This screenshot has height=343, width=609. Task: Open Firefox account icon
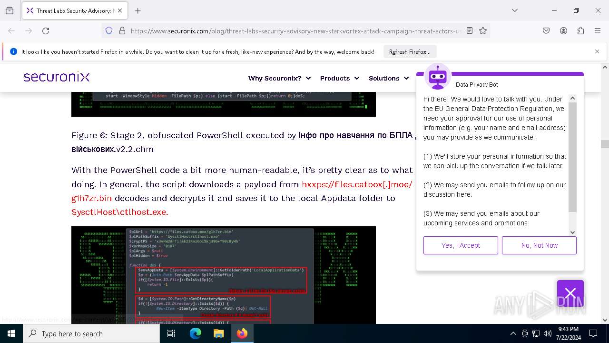point(563,30)
